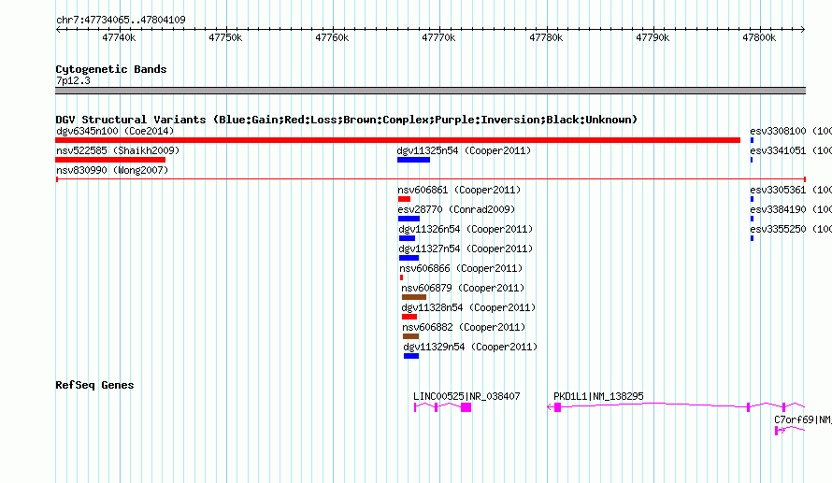Select the dgv11328n54 red loss bar
This screenshot has height=483, width=832.
click(409, 317)
